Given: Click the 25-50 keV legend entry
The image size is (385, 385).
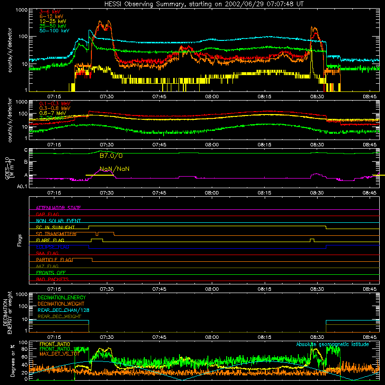Looking at the screenshot, I should click(53, 26).
